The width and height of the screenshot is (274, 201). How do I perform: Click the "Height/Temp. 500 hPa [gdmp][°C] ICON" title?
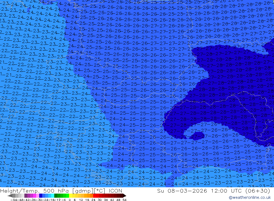pos(61,191)
